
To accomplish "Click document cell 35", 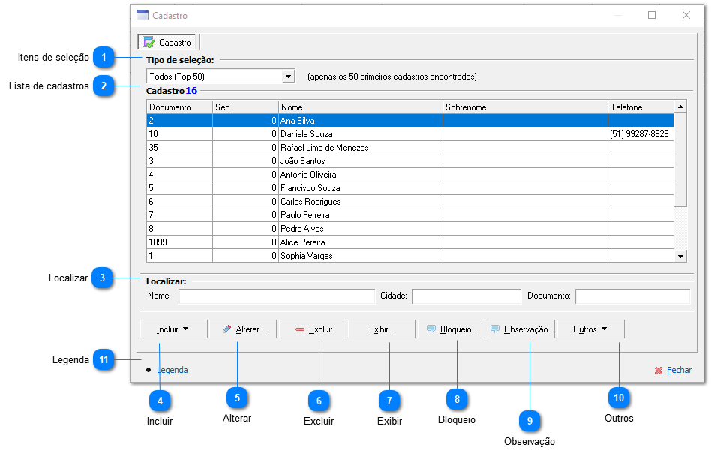I will [x=179, y=148].
